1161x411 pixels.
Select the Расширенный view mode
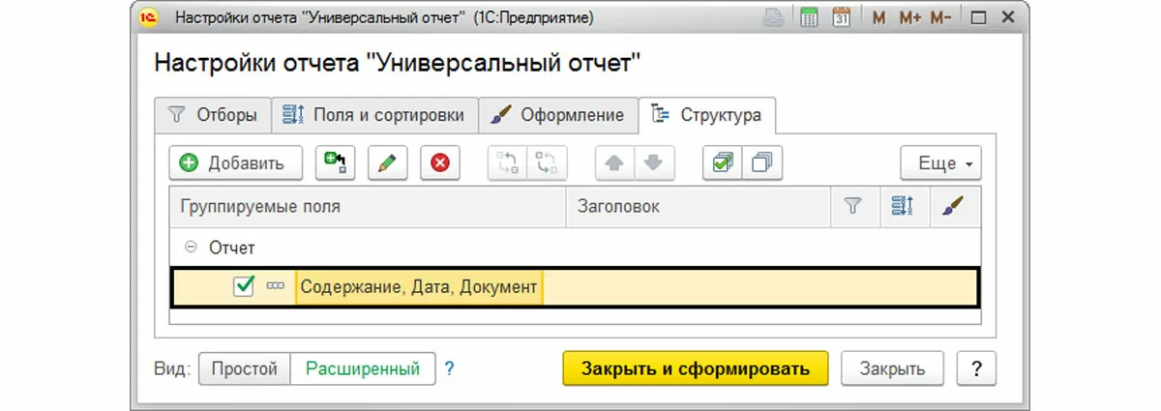point(363,368)
